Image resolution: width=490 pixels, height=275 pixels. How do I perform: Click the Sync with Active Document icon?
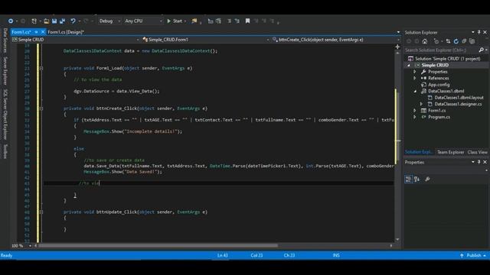448,41
